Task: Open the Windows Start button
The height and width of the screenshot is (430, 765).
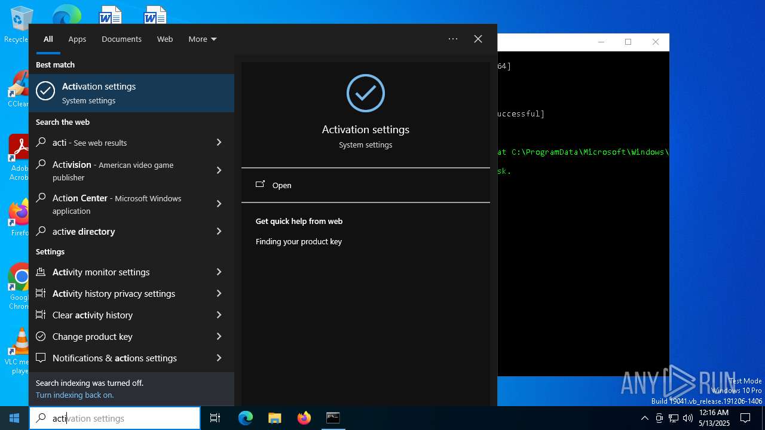Action: click(x=14, y=418)
